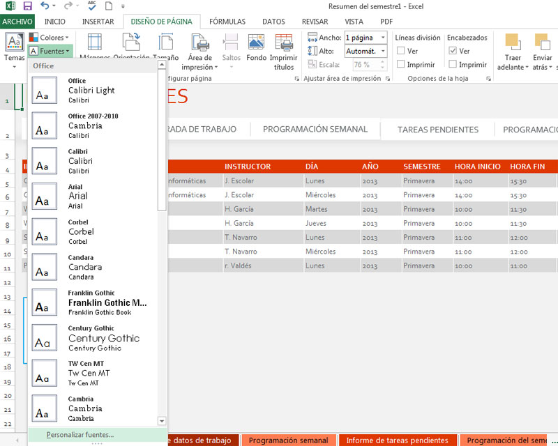Viewport: 558px width, 446px height.
Task: Select Office 2007-2010 Cambria font theme
Action: pyautogui.click(x=93, y=125)
